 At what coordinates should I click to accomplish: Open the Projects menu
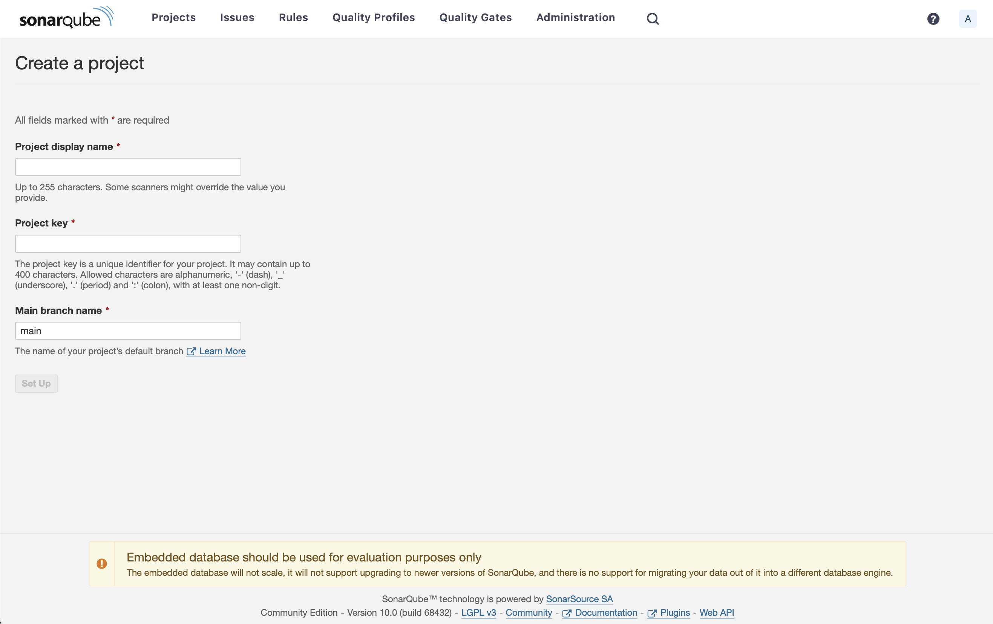click(173, 17)
